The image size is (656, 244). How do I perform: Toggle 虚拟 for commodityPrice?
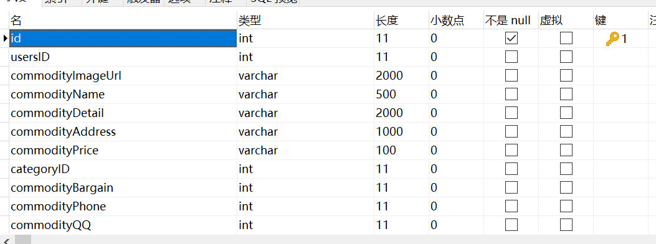point(566,150)
